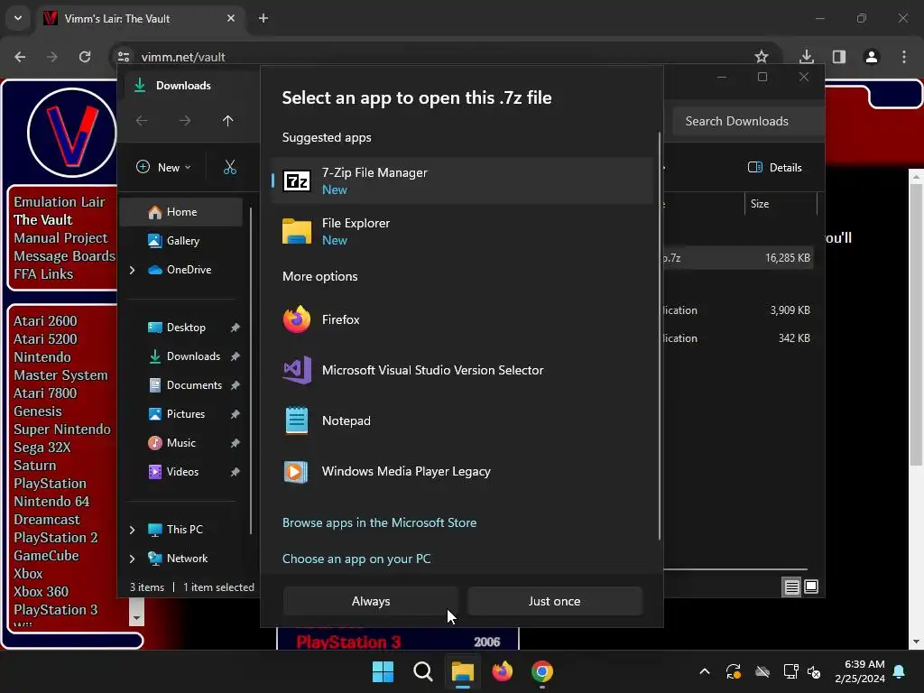The image size is (924, 693).
Task: Confirm with the Always button
Action: [x=371, y=601]
